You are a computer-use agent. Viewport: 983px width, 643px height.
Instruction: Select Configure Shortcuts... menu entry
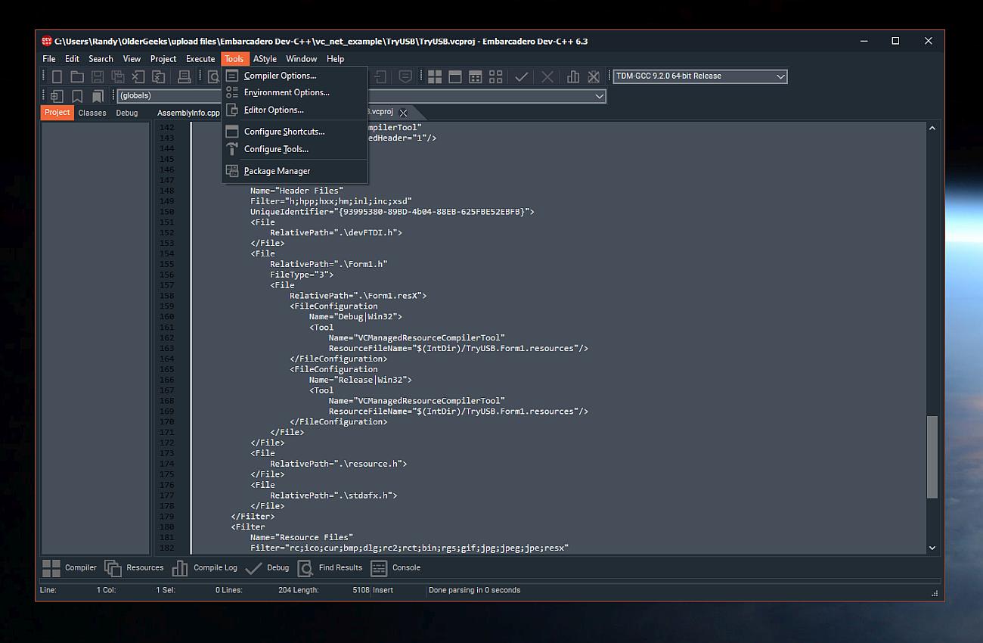[x=295, y=132]
